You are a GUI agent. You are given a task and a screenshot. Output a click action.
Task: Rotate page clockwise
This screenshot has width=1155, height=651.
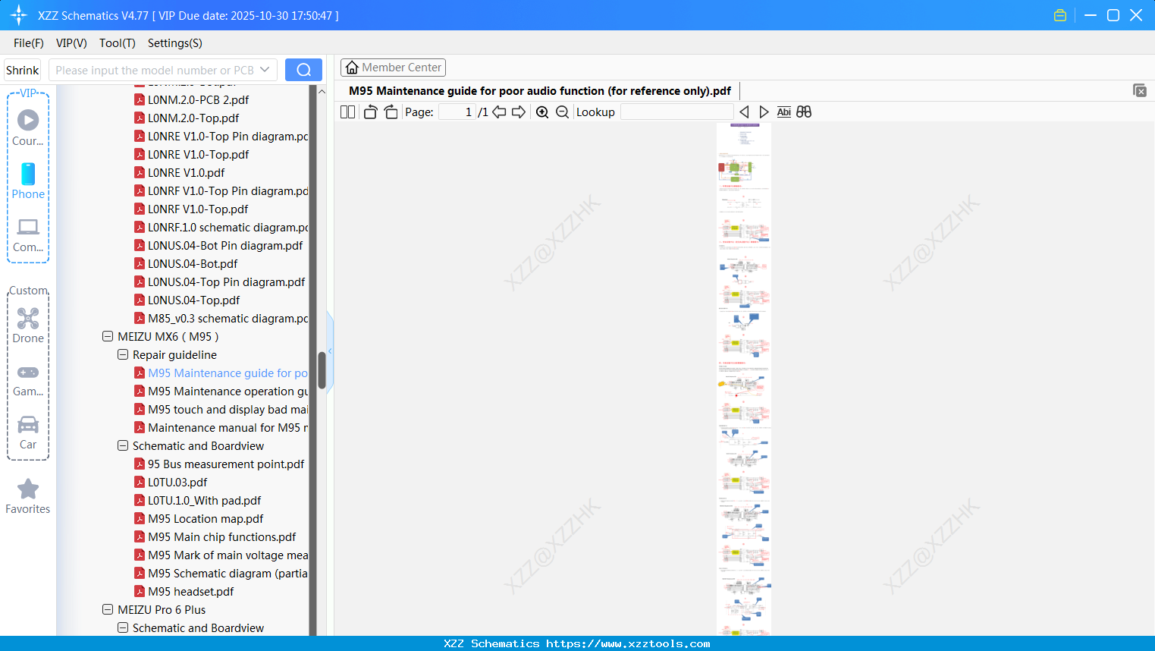pos(391,112)
